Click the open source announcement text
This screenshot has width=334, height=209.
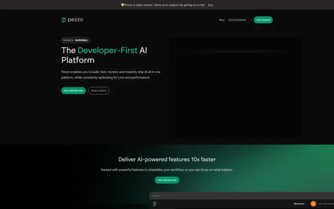165,5
